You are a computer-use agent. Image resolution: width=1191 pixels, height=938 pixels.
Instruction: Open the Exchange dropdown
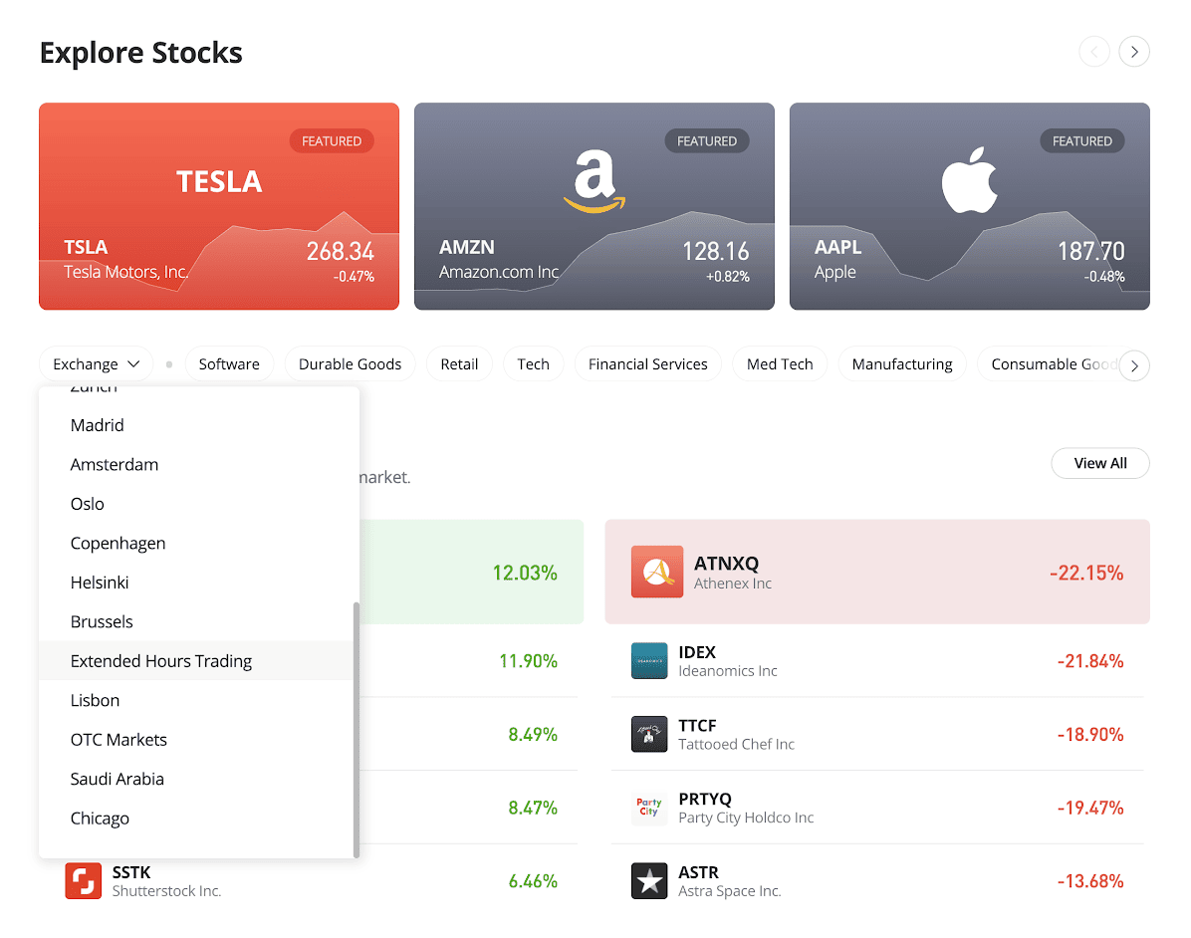tap(97, 364)
